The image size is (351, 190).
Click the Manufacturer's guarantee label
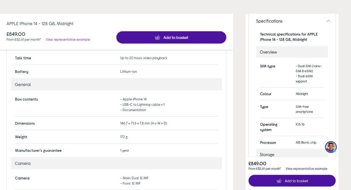(38, 151)
